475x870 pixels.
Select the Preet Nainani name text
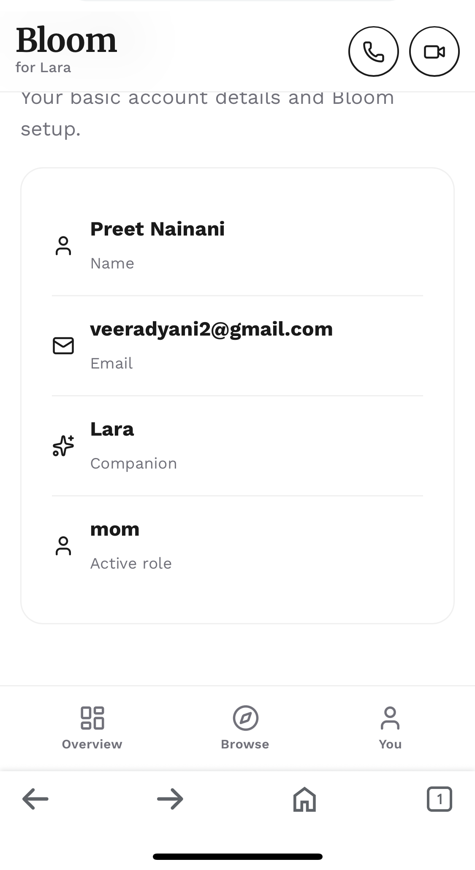(157, 229)
